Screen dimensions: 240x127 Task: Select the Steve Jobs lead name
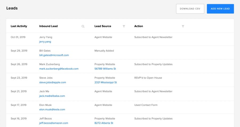pos(46,78)
